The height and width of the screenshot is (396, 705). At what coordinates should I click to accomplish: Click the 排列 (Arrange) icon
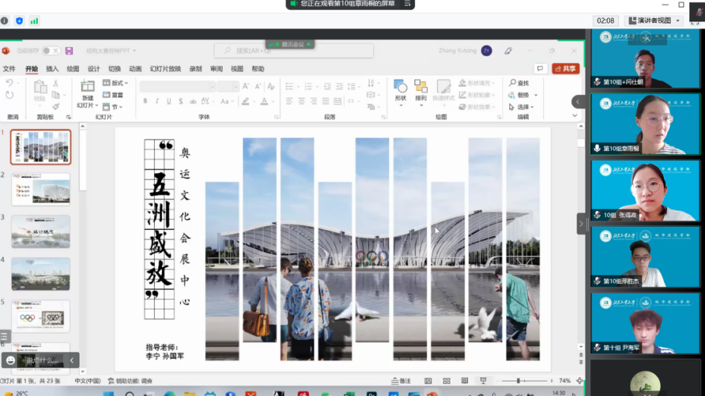point(421,87)
